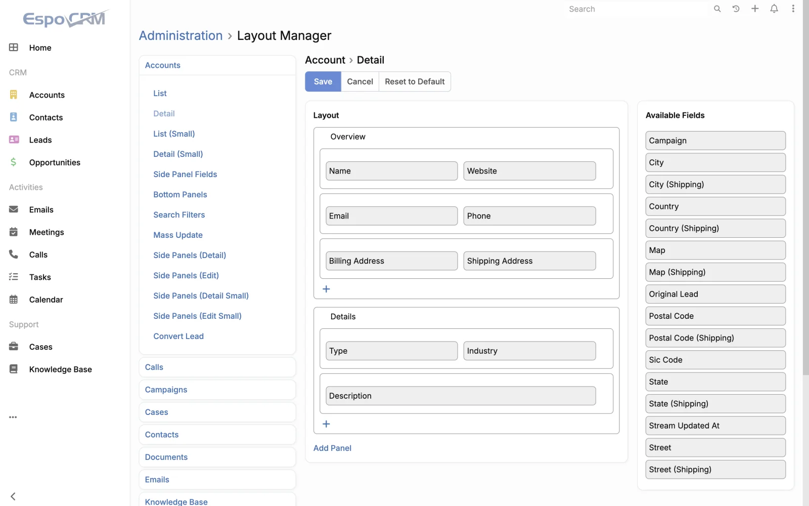Select the Description layout field

tap(461, 396)
